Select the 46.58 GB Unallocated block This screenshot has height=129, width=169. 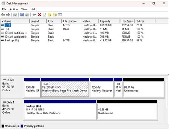[x=127, y=110]
